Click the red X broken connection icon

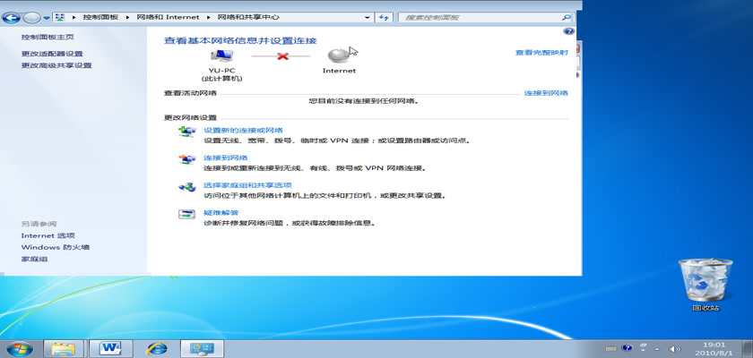click(281, 56)
